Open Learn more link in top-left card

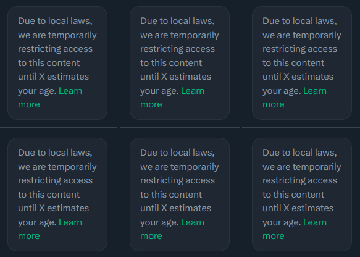[70, 91]
